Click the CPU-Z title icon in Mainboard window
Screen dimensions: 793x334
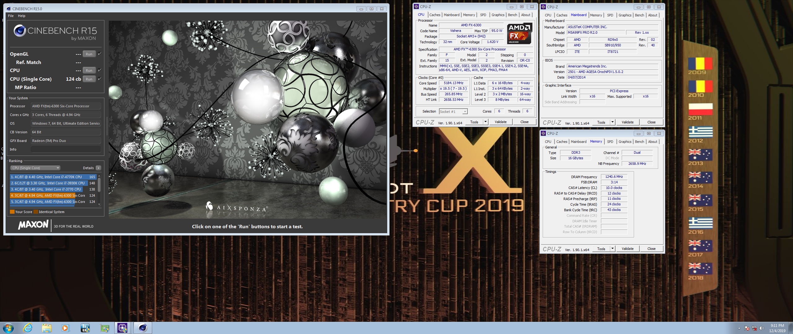point(543,7)
